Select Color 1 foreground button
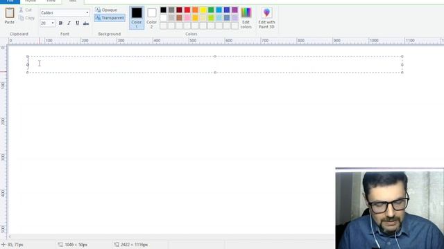 pyautogui.click(x=137, y=17)
